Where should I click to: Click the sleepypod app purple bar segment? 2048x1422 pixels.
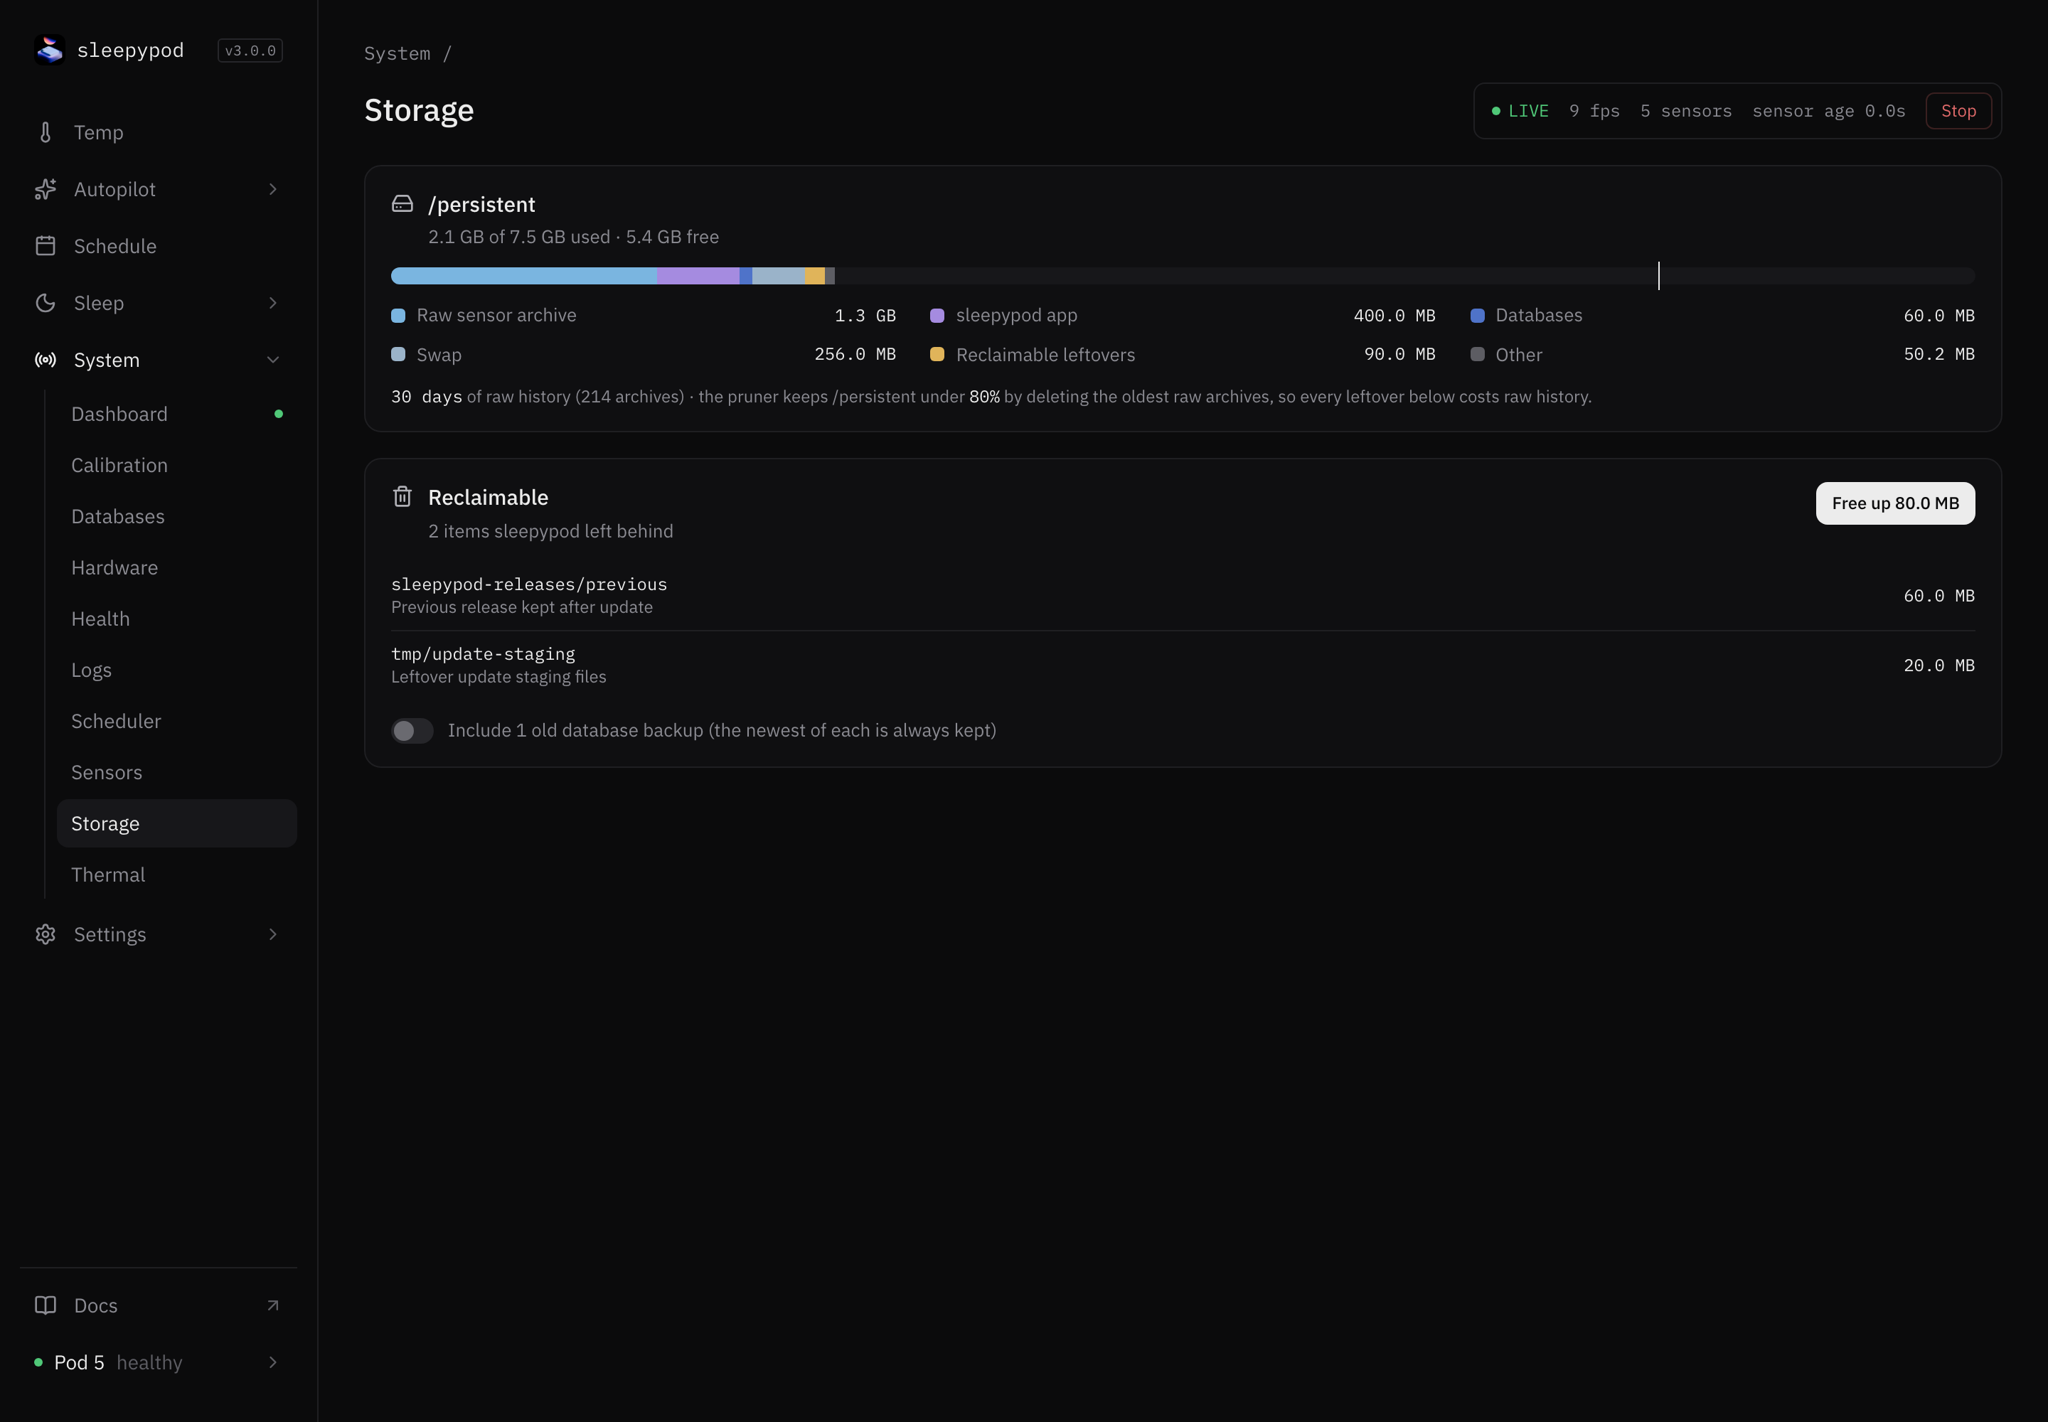(698, 276)
